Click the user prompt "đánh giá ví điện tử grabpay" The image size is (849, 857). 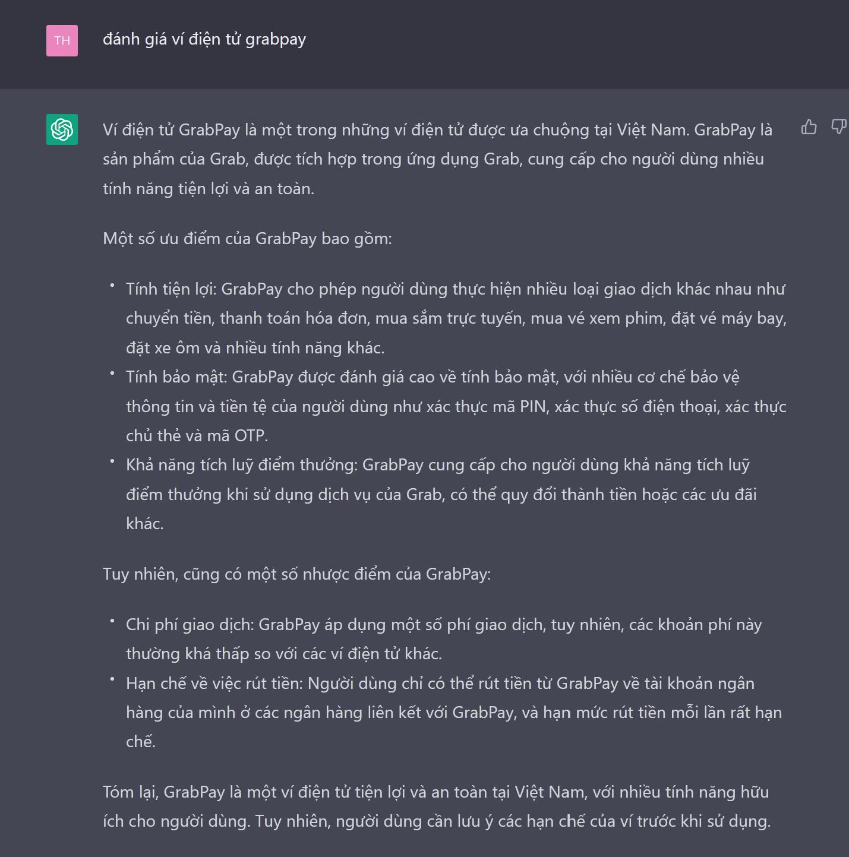point(204,39)
